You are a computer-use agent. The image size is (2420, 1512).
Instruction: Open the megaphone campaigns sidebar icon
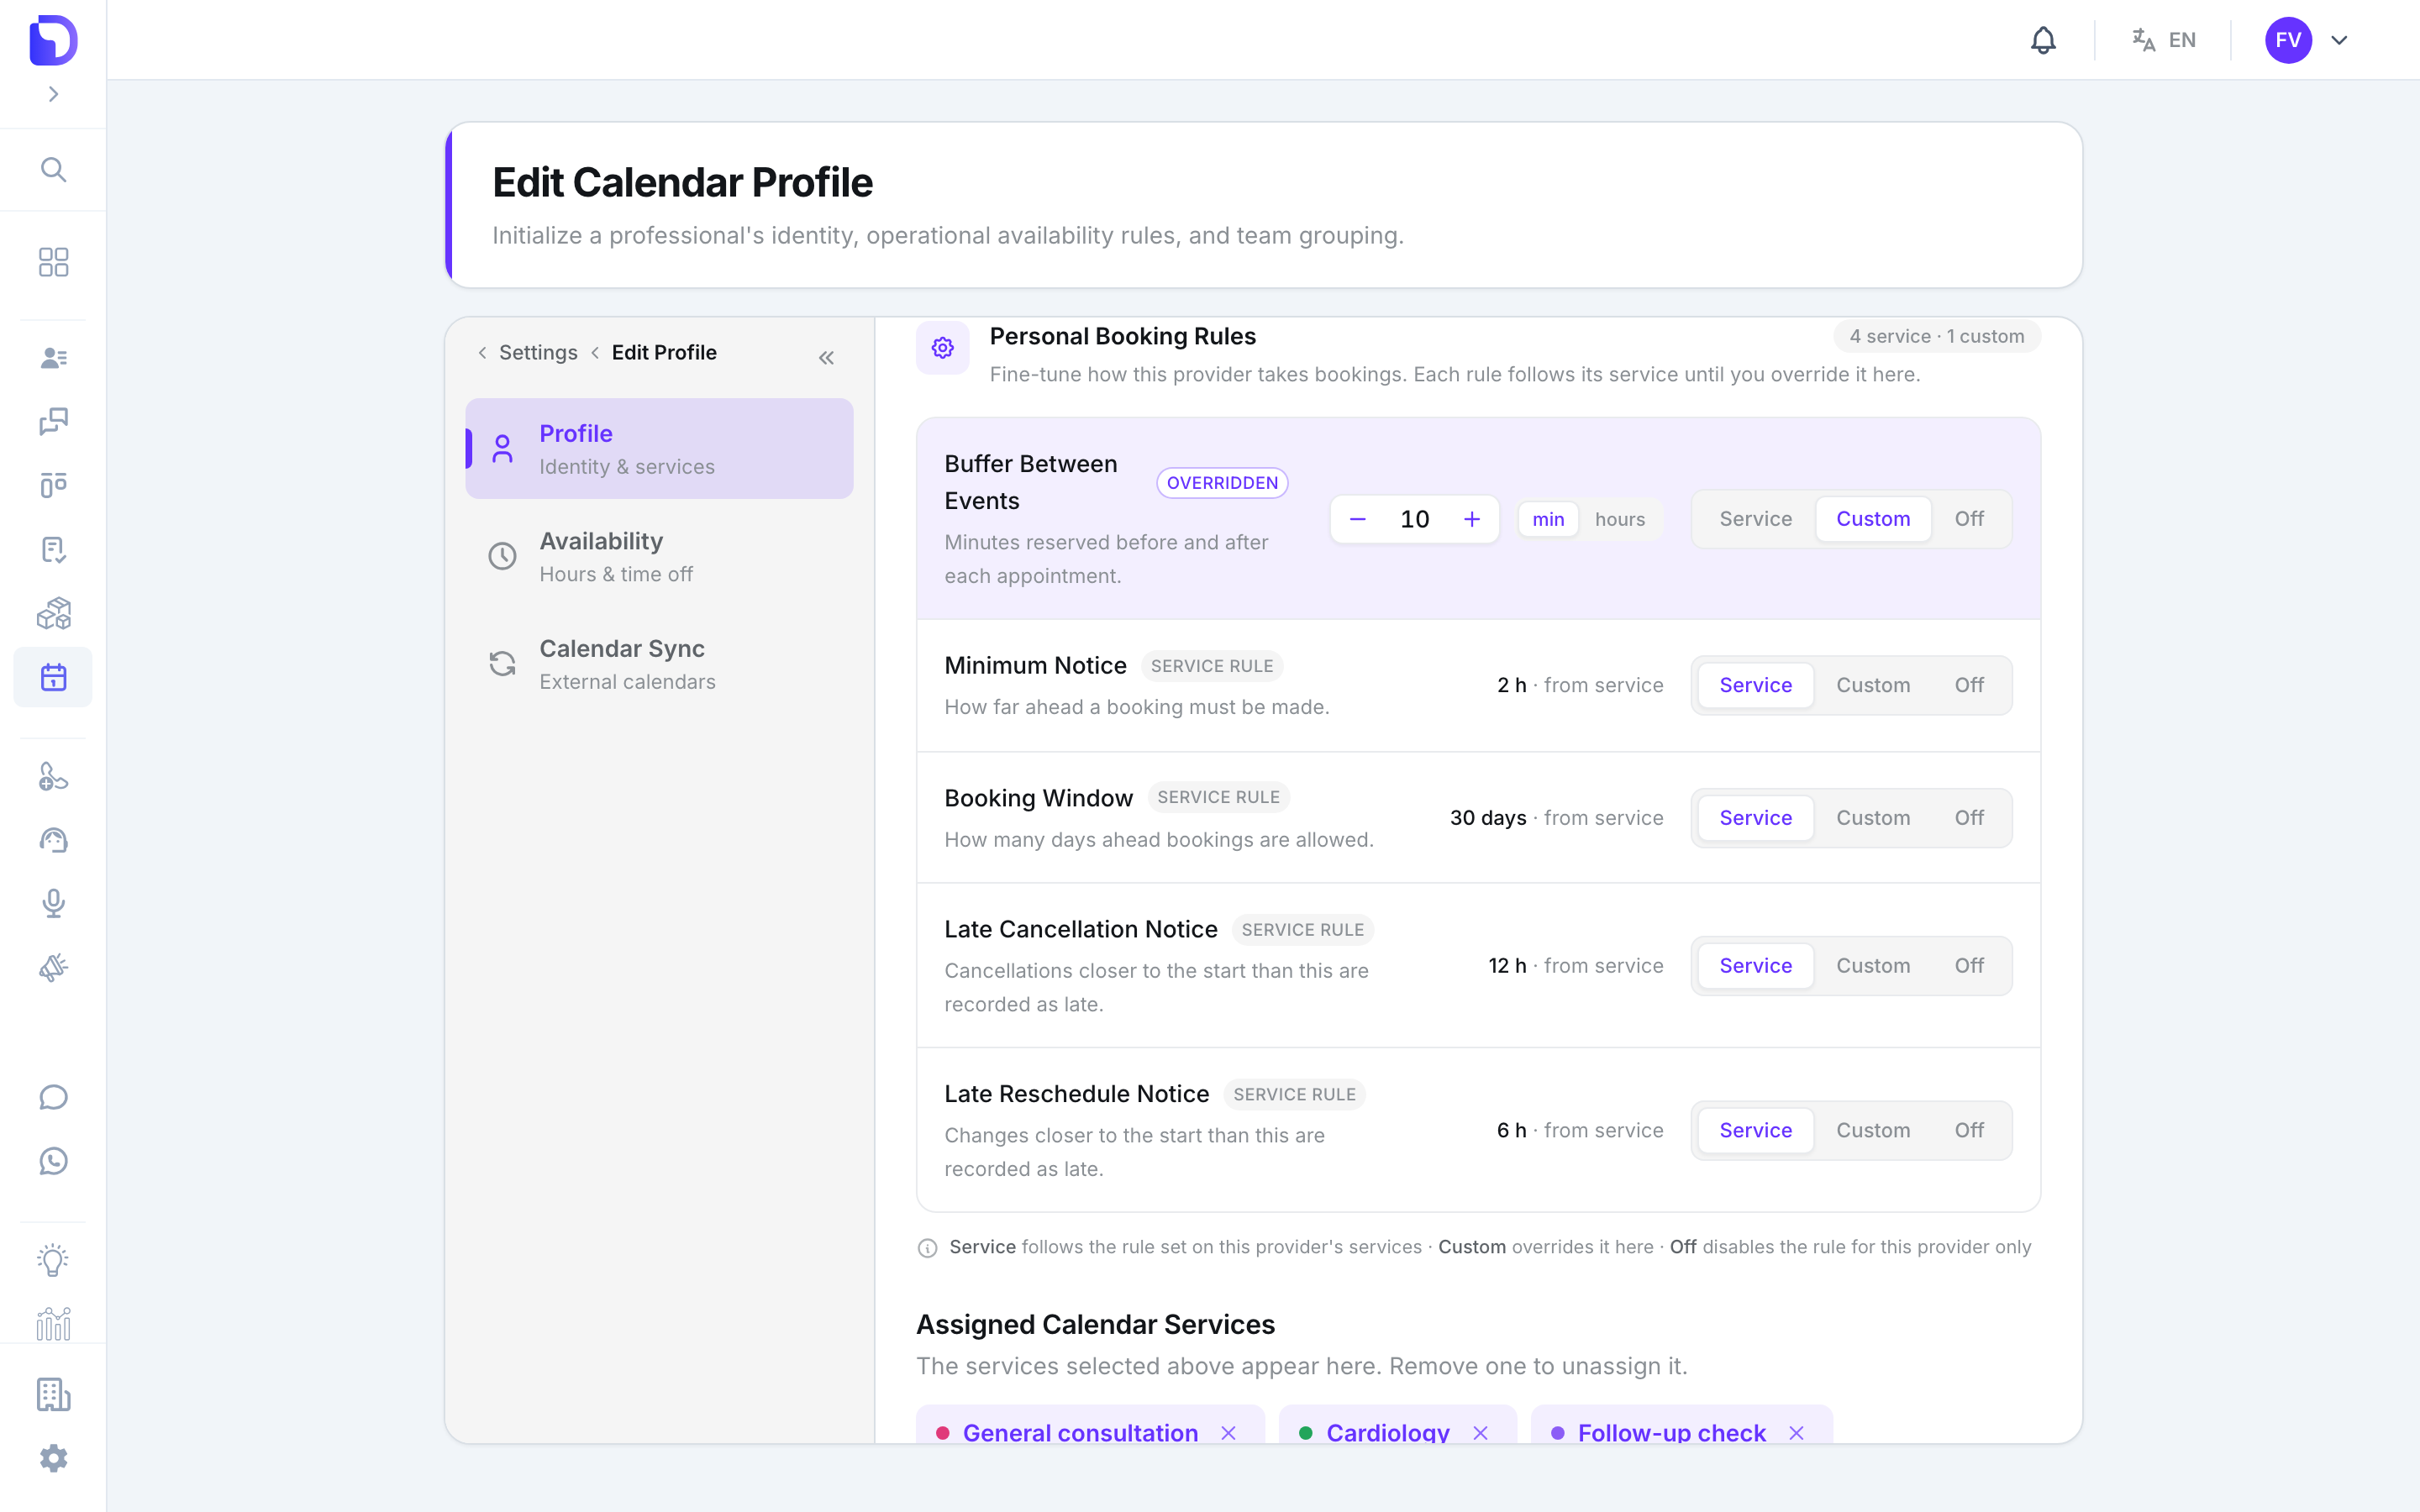53,969
